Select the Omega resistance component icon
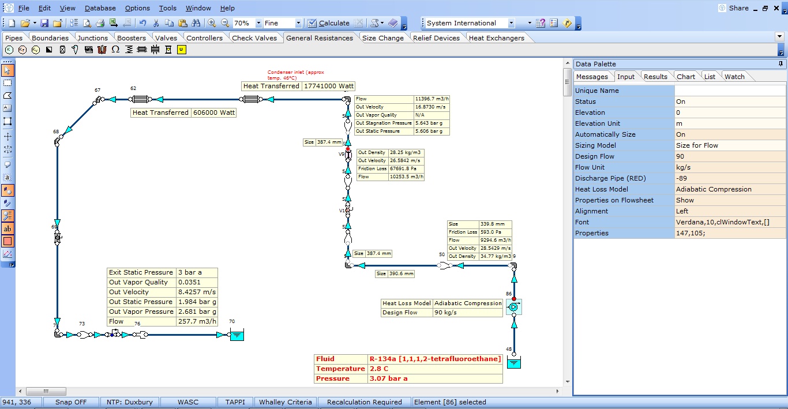The height and width of the screenshot is (409, 788). (115, 50)
